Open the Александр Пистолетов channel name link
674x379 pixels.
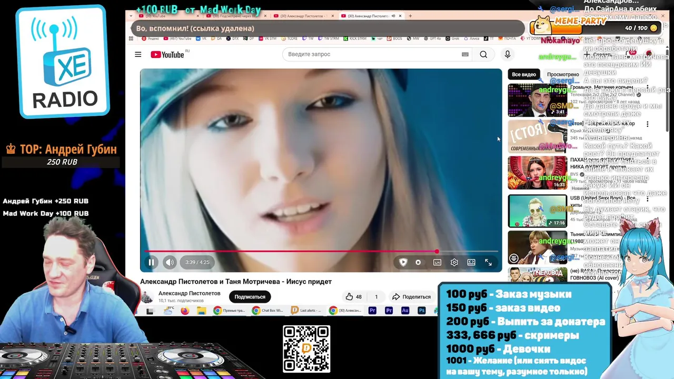coord(190,293)
